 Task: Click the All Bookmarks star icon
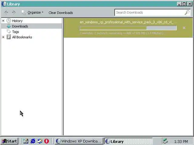tap(9, 37)
